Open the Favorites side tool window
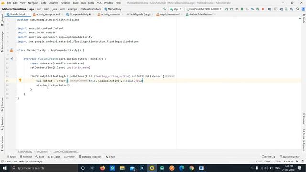Image resolution: width=306 pixels, height=172 pixels. coord(2,123)
